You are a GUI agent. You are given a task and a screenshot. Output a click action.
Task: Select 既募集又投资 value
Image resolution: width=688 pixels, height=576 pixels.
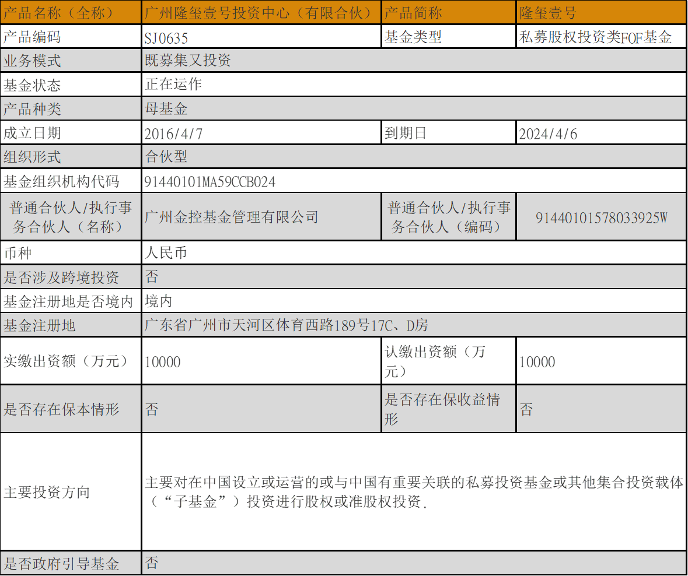[188, 60]
